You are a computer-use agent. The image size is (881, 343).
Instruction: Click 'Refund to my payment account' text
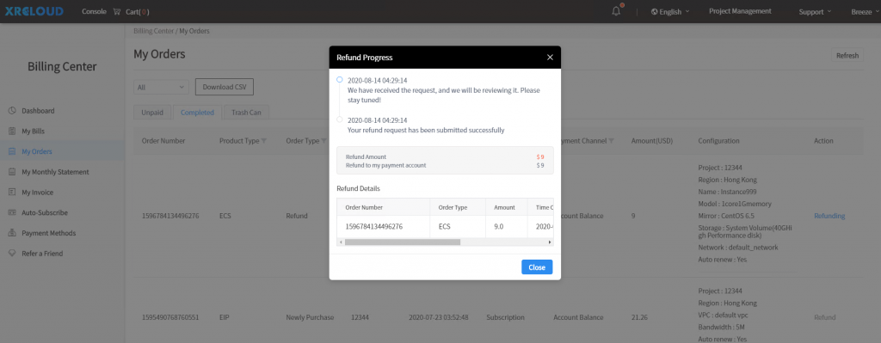coord(385,166)
